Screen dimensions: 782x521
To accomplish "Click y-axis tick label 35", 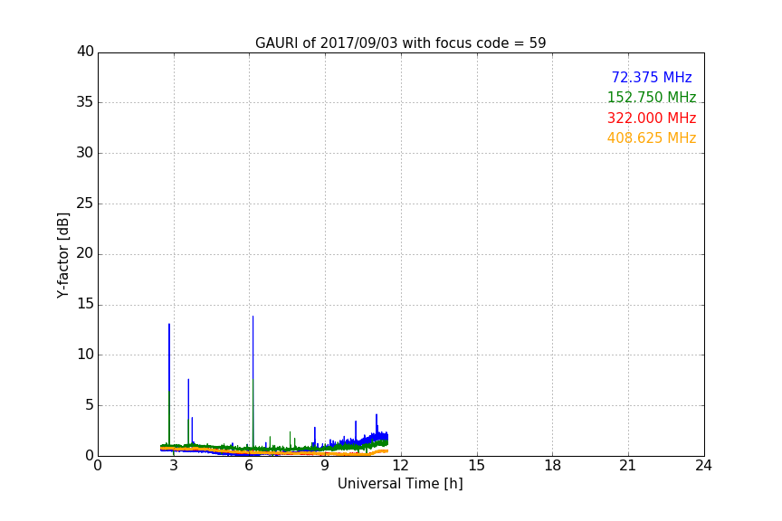I will 85,102.
